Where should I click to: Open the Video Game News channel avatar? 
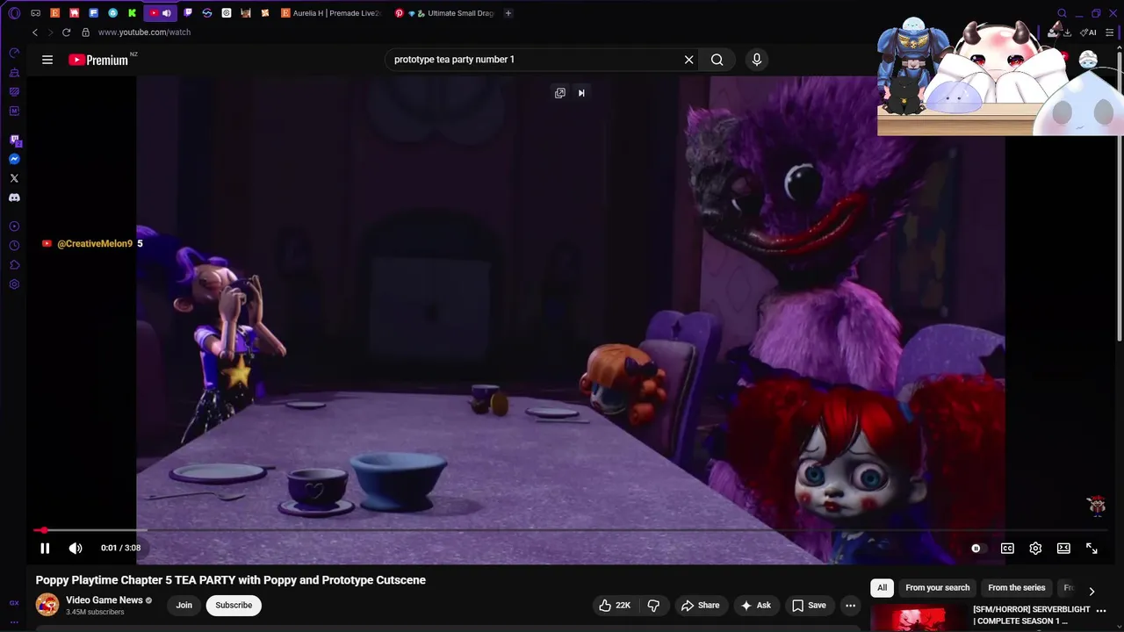[x=47, y=606]
